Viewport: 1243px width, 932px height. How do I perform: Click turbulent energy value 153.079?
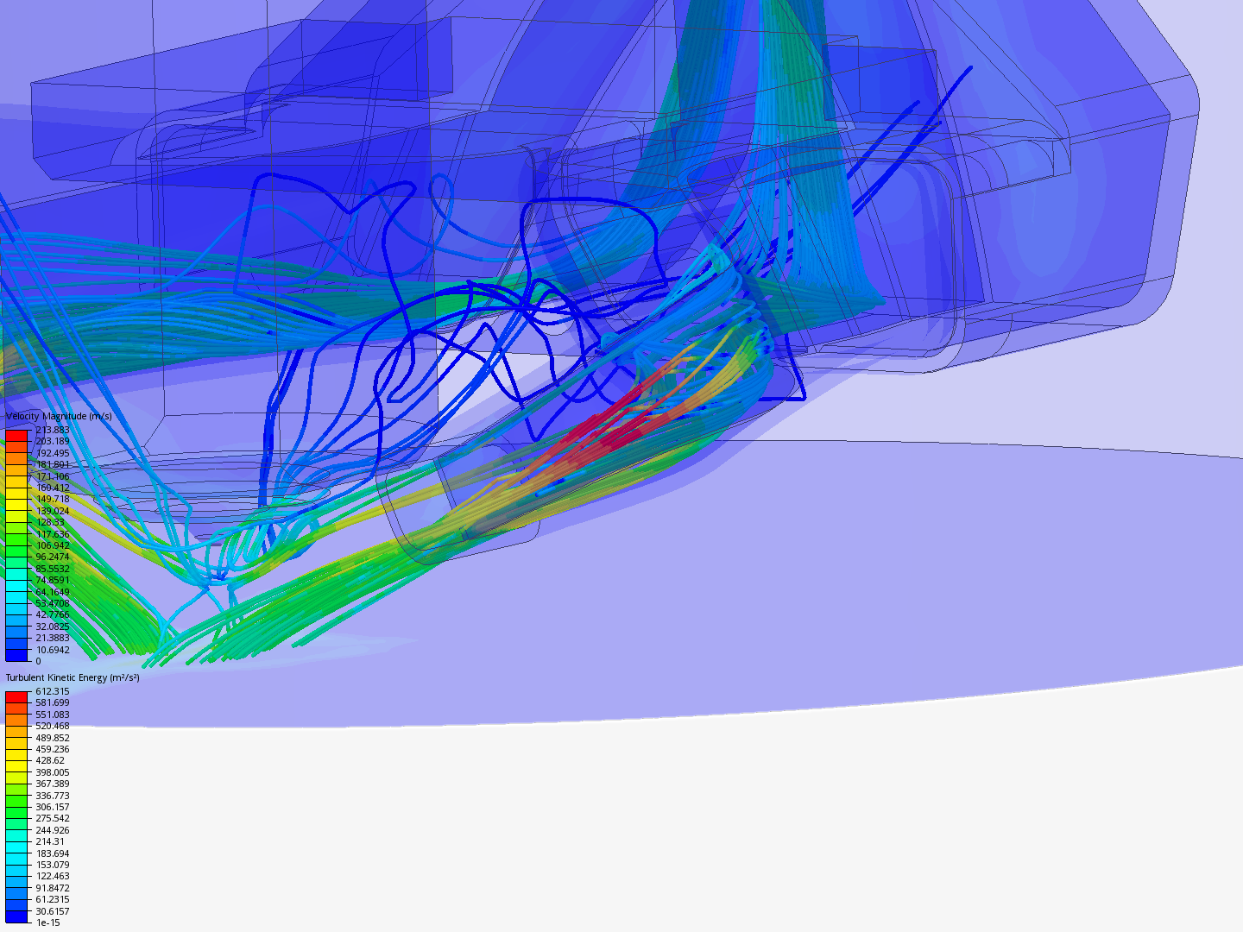[x=53, y=865]
